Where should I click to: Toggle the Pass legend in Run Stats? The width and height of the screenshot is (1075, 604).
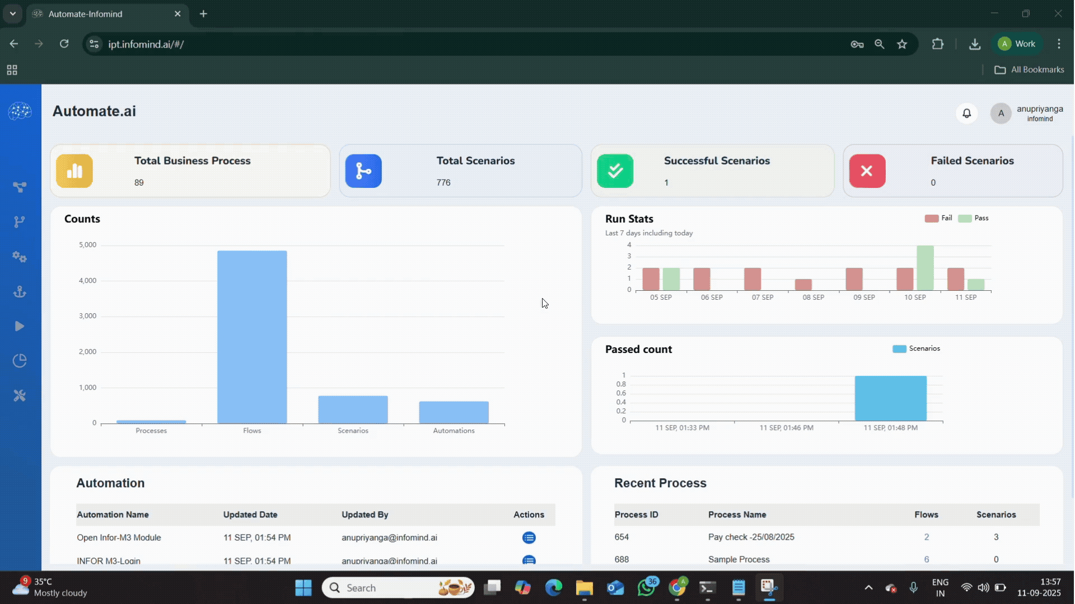pos(973,218)
